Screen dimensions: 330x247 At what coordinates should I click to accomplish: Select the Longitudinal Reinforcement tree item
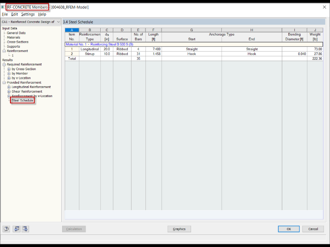(31, 87)
